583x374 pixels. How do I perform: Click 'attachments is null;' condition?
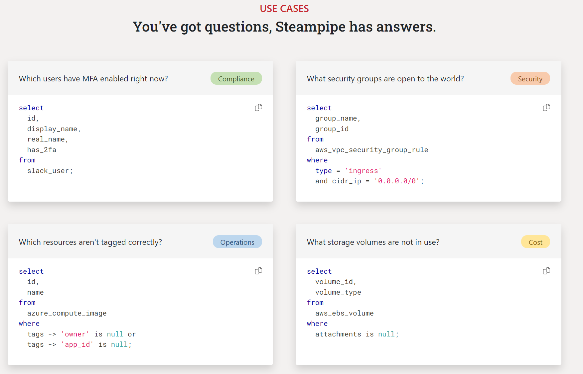357,334
